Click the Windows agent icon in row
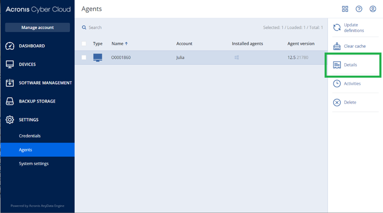 click(237, 58)
